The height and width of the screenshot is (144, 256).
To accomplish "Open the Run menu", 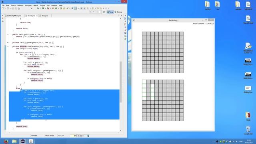I will 48,5.
